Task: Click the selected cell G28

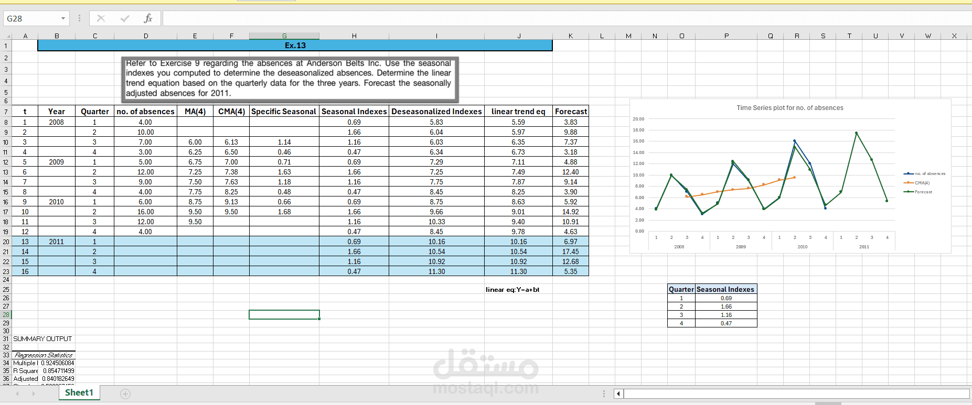Action: pos(284,314)
